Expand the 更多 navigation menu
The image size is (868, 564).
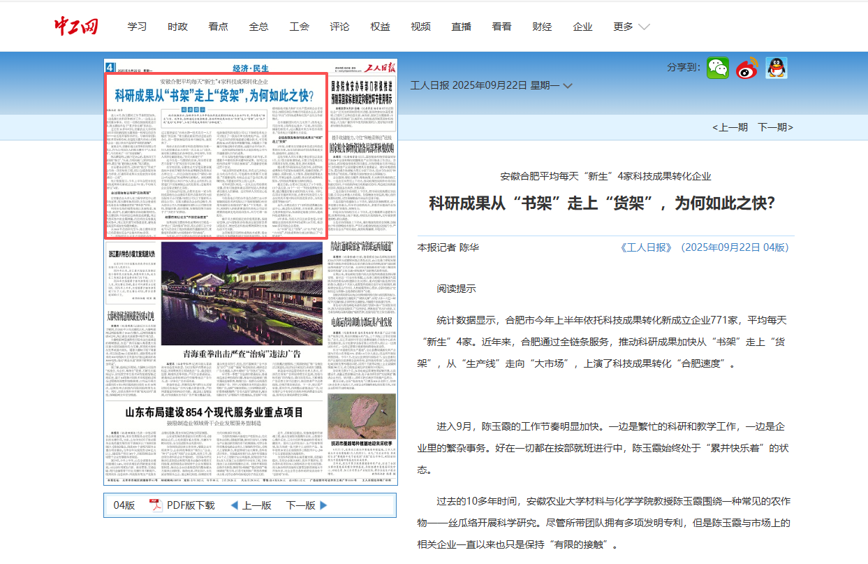click(x=631, y=27)
